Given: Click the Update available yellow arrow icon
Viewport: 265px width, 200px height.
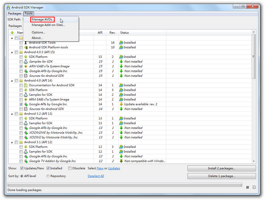Looking at the screenshot, I should [x=121, y=104].
